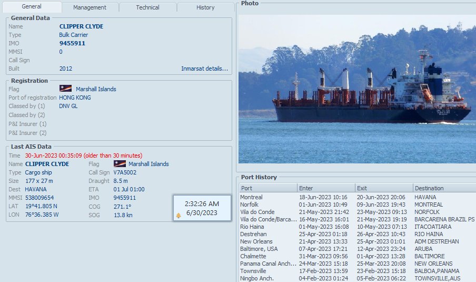Sort Port History by Exit column
This screenshot has height=282, width=476.
tap(384, 188)
